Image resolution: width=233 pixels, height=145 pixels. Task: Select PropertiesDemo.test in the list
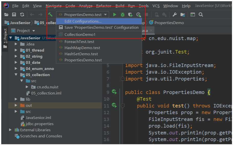coord(99,60)
